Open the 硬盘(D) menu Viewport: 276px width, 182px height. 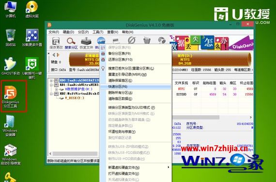[x=68, y=32]
